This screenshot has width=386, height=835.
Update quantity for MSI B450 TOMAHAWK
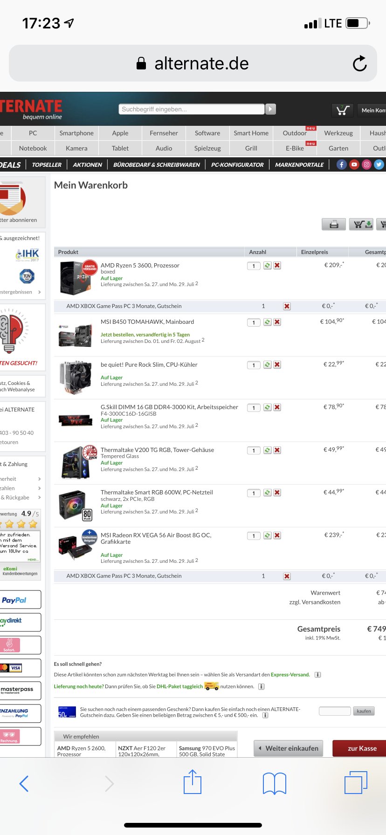tap(268, 322)
